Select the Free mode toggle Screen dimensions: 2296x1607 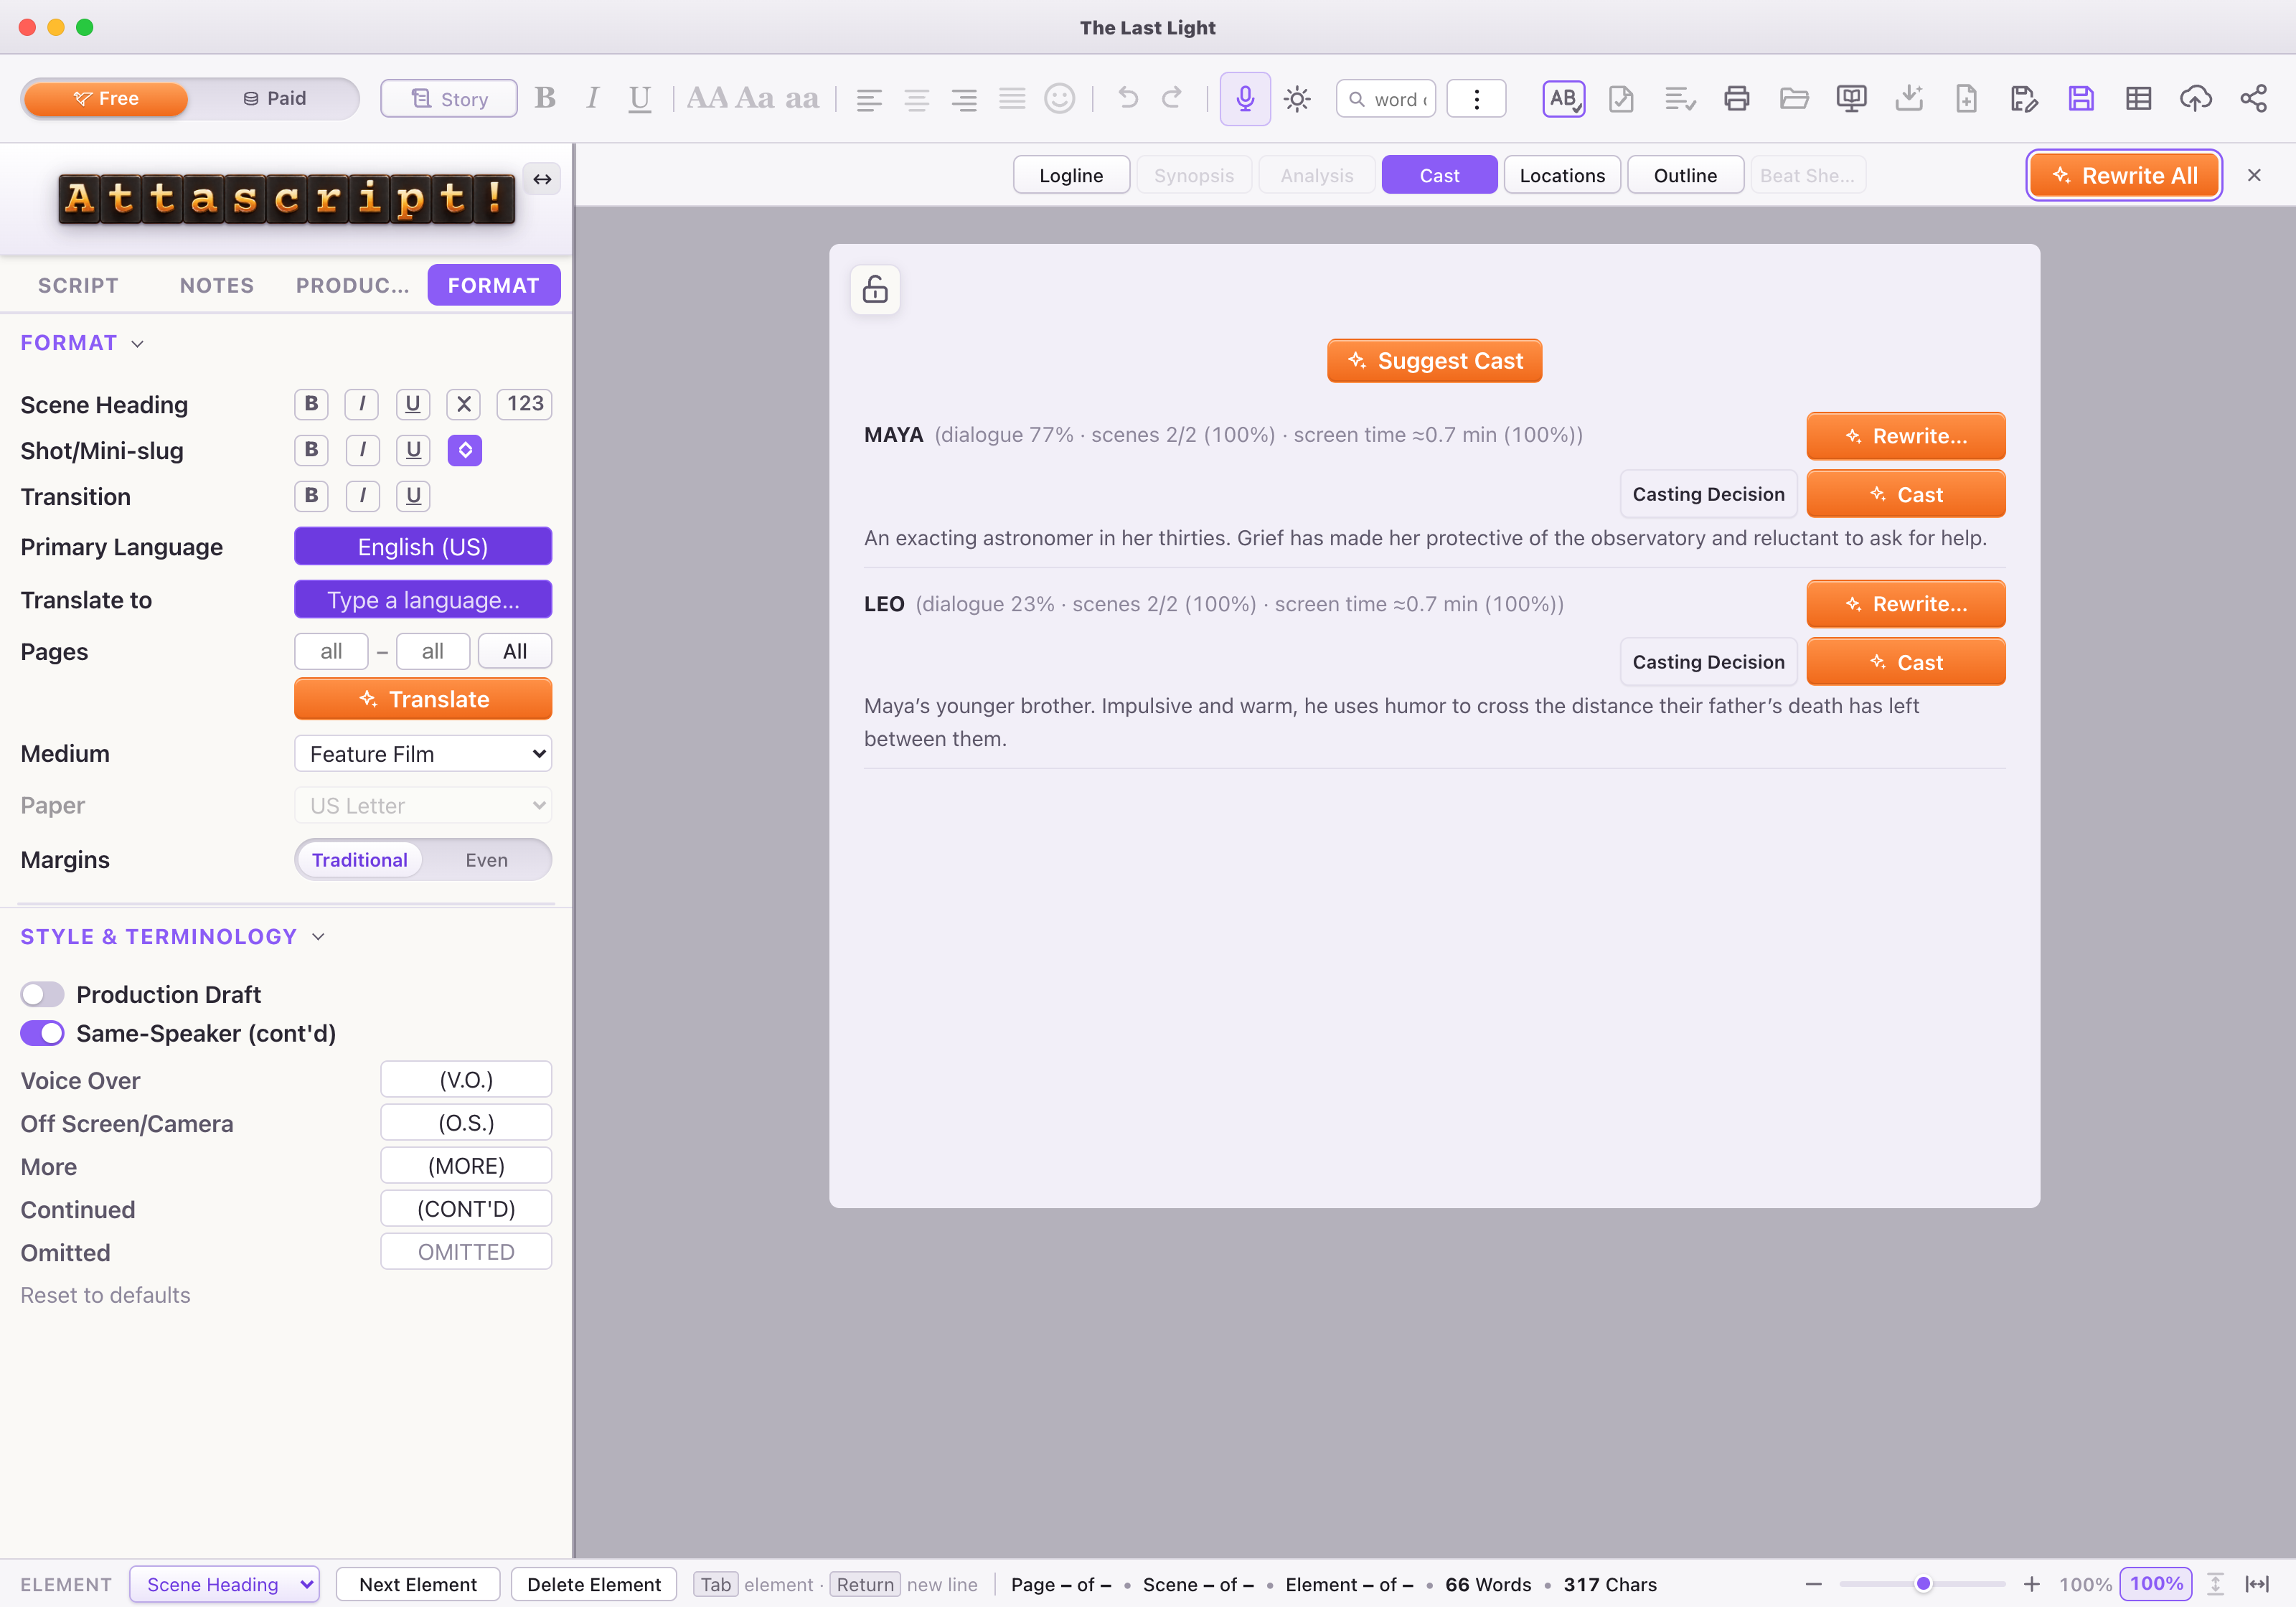click(x=106, y=98)
